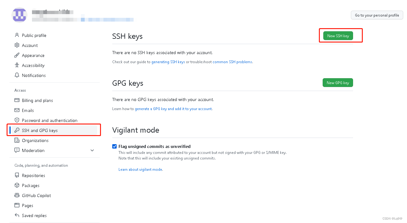Click the Account gear icon

pyautogui.click(x=17, y=45)
